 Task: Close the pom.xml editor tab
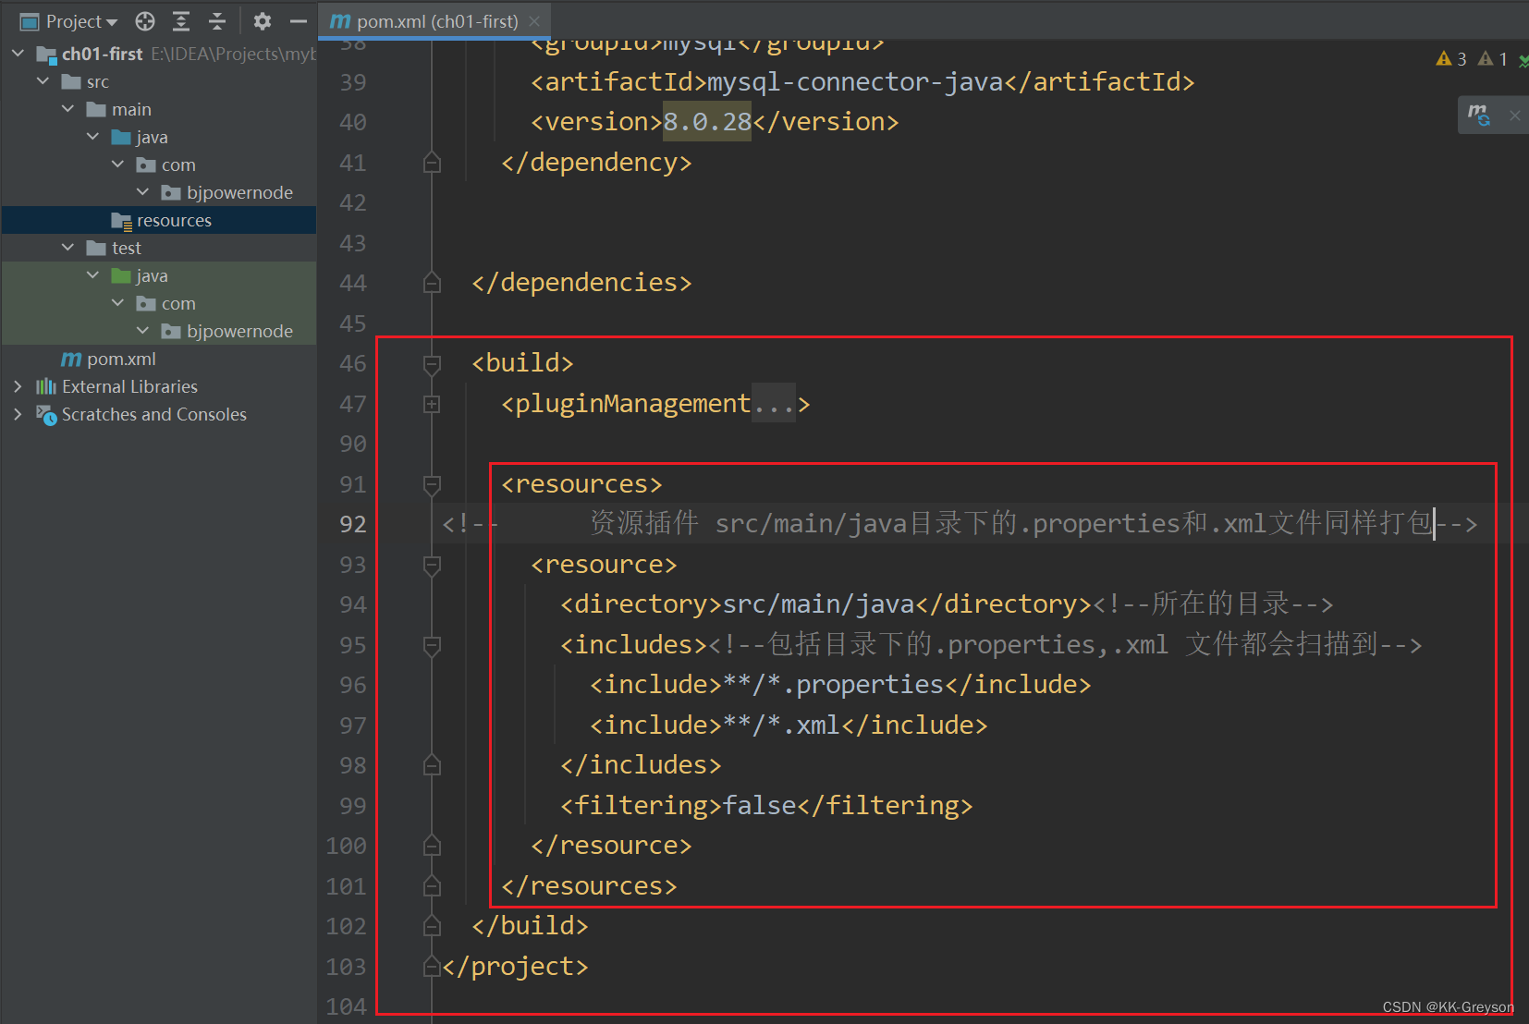pyautogui.click(x=534, y=21)
